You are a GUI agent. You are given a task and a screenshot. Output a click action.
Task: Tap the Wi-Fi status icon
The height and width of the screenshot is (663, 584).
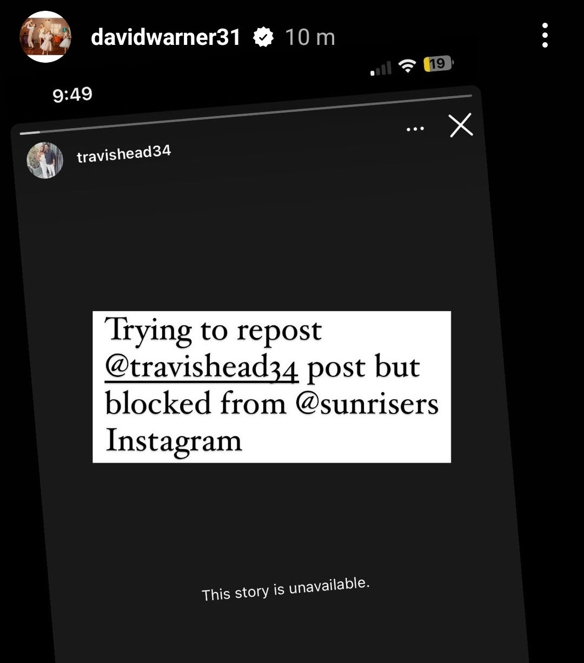coord(407,66)
